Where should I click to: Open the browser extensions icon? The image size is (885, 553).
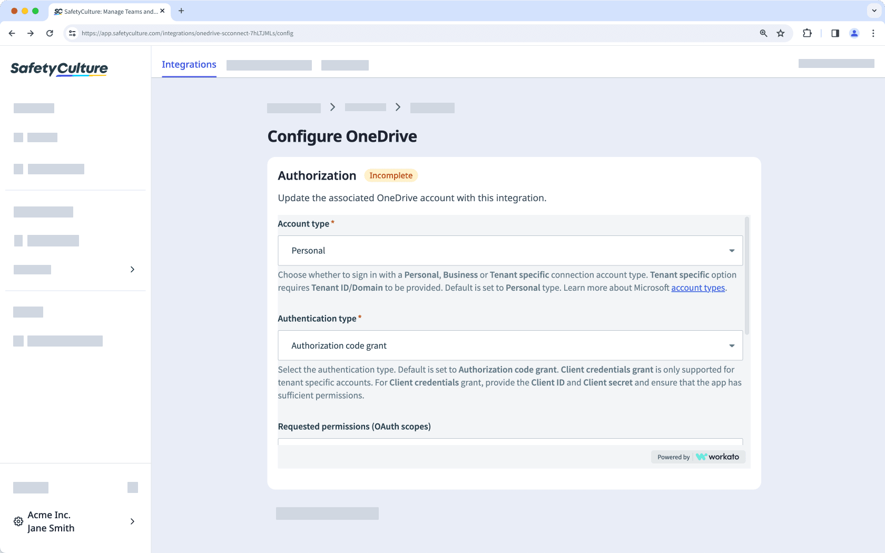[807, 33]
